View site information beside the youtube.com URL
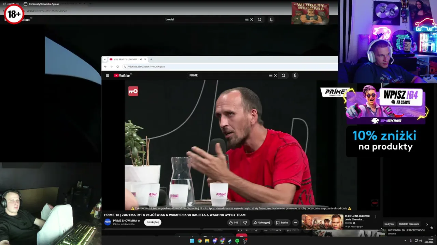 (125, 67)
